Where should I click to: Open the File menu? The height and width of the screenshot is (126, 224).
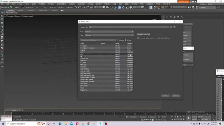2,4
